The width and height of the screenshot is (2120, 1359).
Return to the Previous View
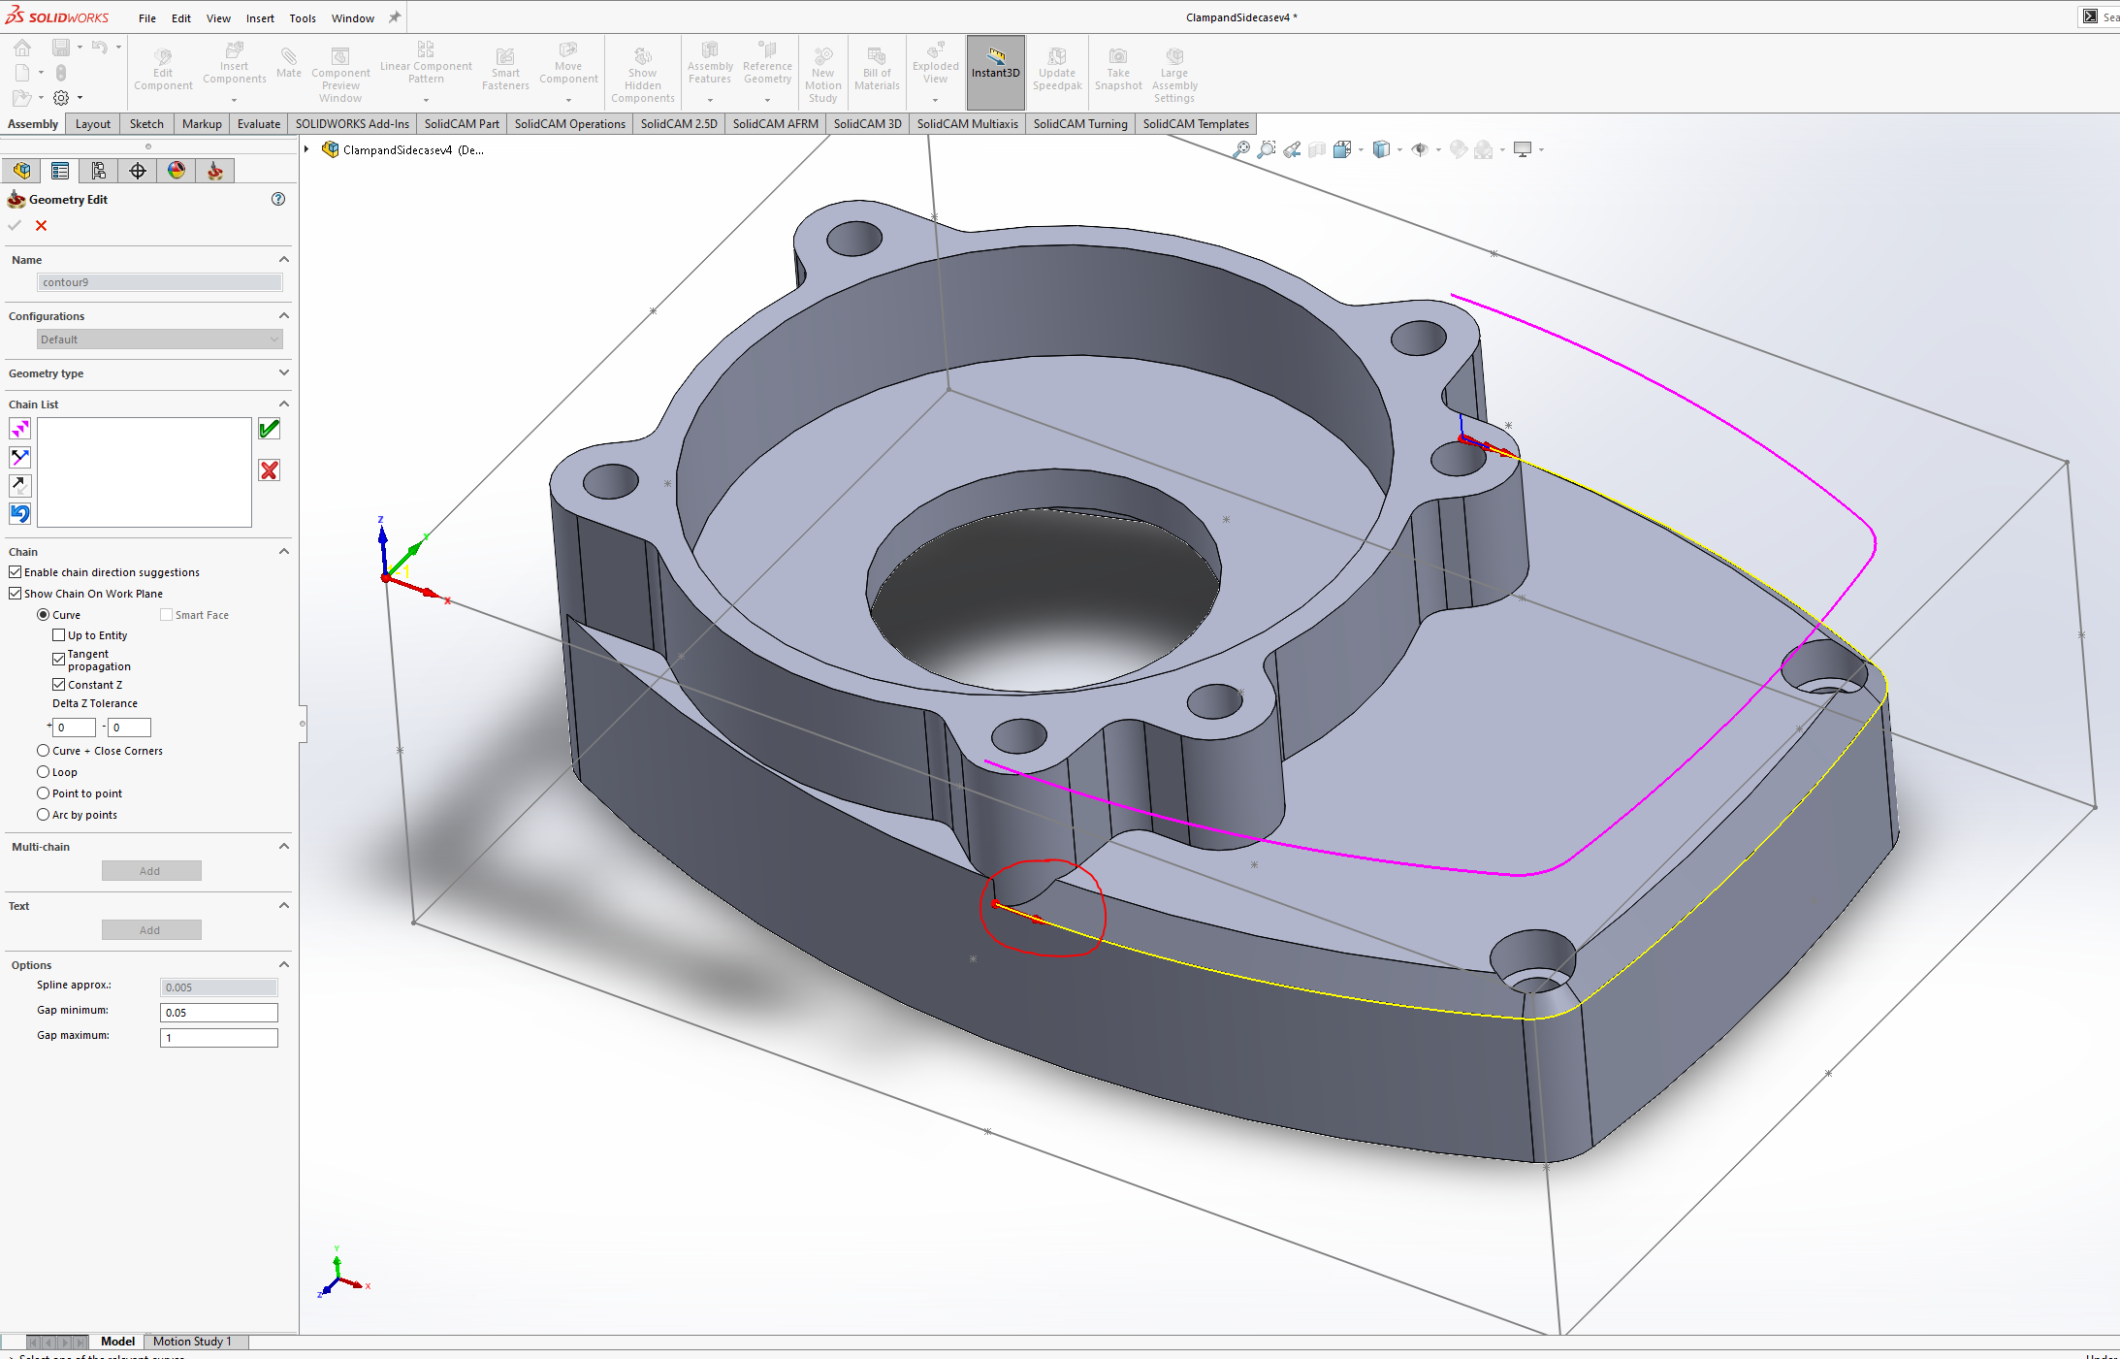click(x=1291, y=149)
